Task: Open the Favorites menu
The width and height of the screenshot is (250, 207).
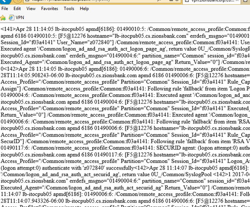Action: pos(50,8)
